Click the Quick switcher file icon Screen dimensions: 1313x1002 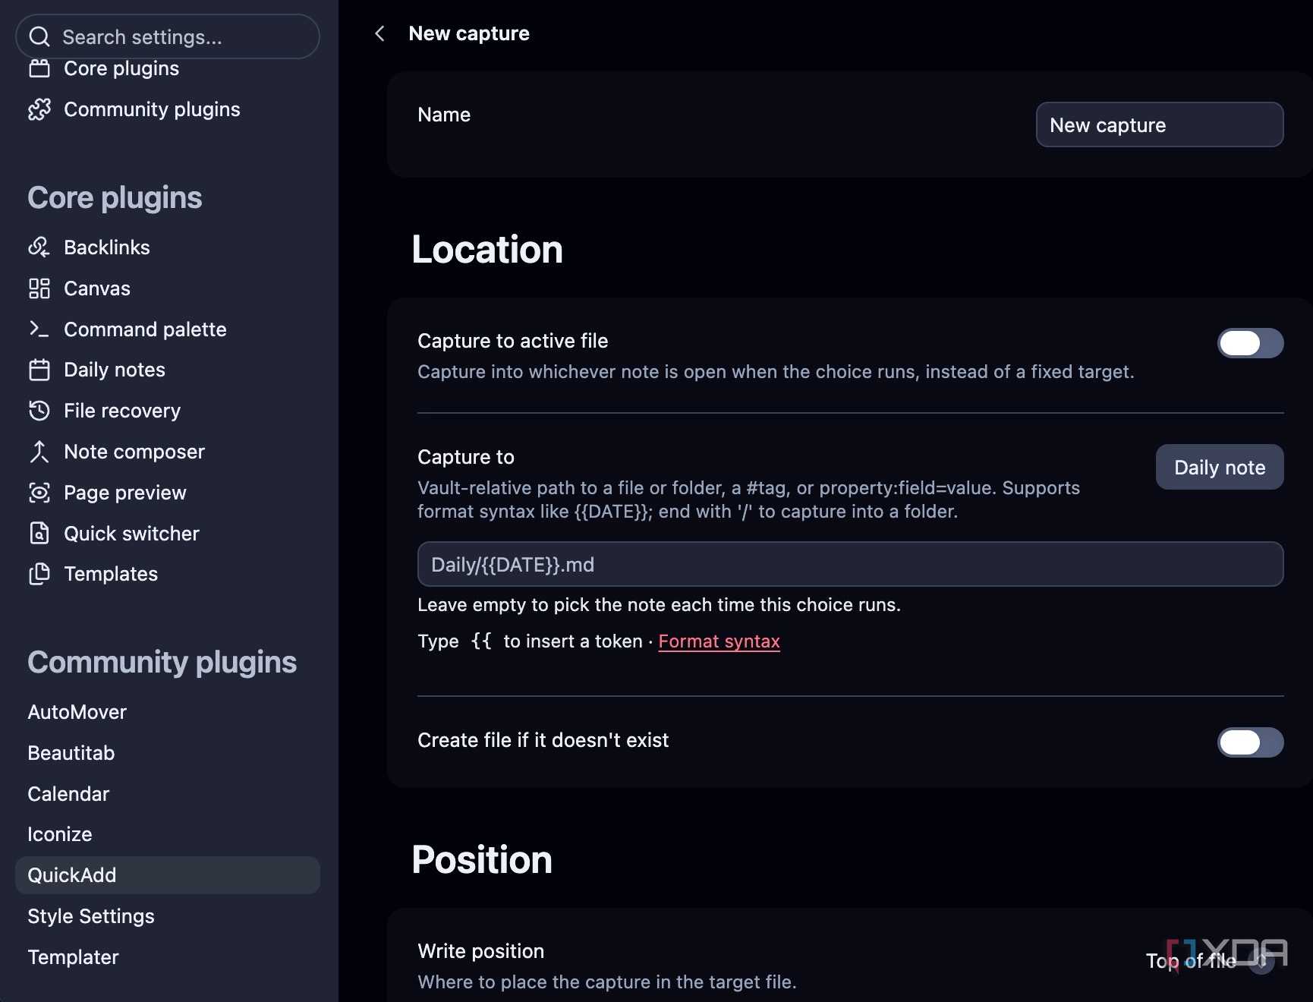click(39, 534)
